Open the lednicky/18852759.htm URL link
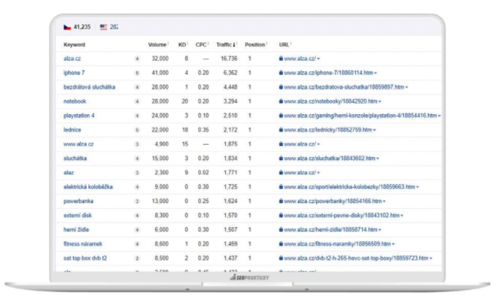This screenshot has width=499, height=299. (328, 130)
